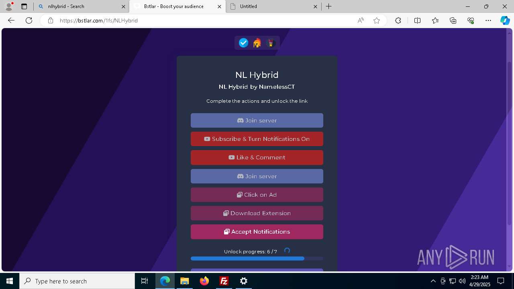The width and height of the screenshot is (514, 289).
Task: Click the Like & Comment button
Action: click(x=257, y=157)
